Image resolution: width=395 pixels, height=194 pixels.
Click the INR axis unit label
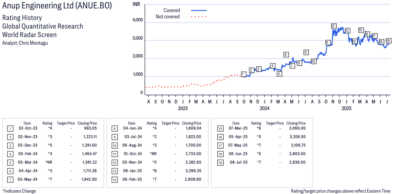pos(136,4)
